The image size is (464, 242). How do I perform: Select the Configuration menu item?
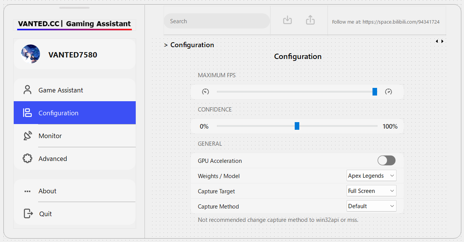coord(75,113)
